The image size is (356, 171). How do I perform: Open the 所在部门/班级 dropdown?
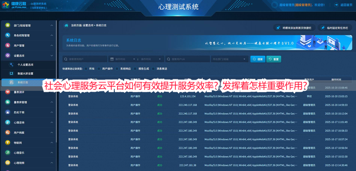(x=230, y=59)
